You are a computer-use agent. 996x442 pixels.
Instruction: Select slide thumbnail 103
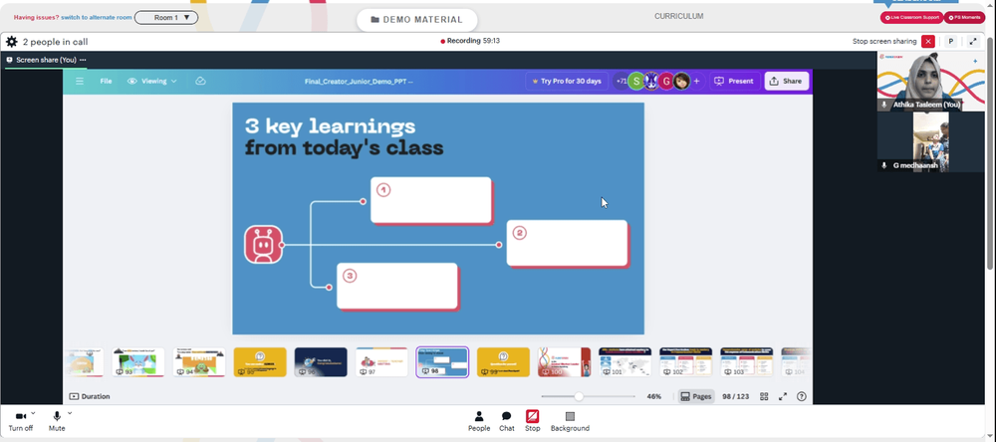(x=746, y=362)
